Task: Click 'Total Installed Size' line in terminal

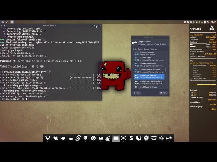Action: pyautogui.click(x=22, y=66)
